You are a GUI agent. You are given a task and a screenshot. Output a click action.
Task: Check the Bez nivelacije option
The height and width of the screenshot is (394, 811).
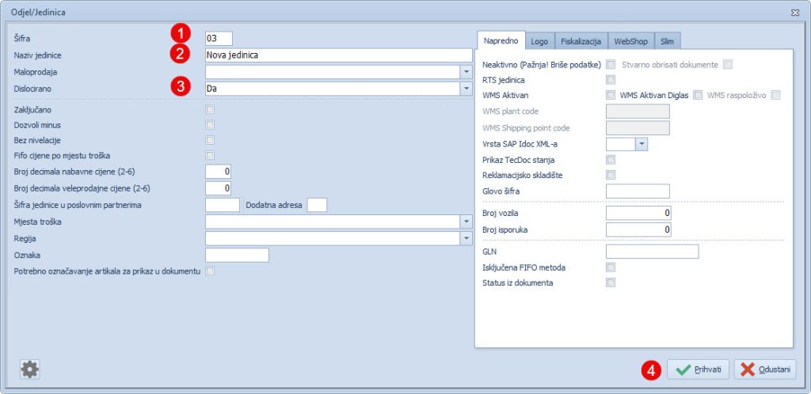click(210, 140)
